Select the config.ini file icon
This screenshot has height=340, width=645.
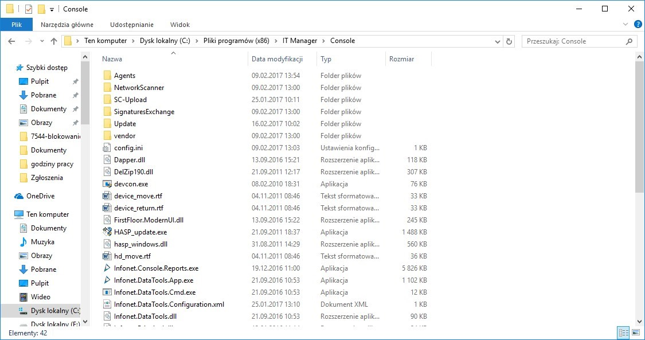[107, 147]
